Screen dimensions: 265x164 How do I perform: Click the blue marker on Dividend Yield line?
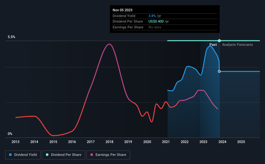[219, 71]
